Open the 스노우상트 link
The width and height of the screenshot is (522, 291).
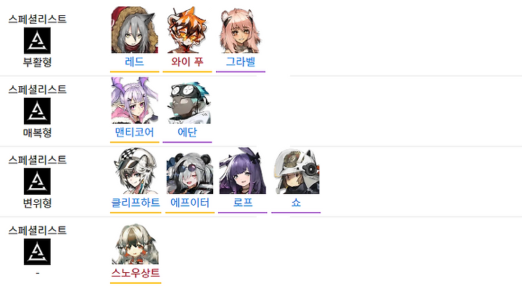click(x=136, y=273)
